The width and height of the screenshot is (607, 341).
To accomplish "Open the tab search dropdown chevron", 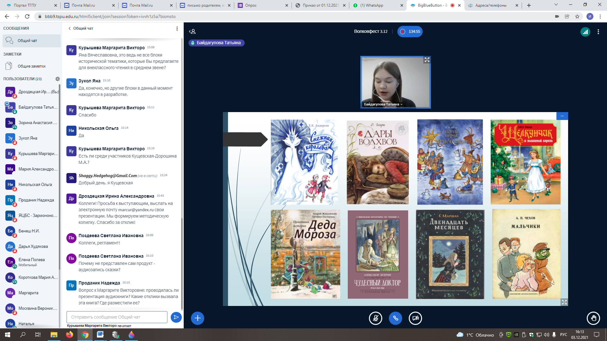I will (x=556, y=5).
